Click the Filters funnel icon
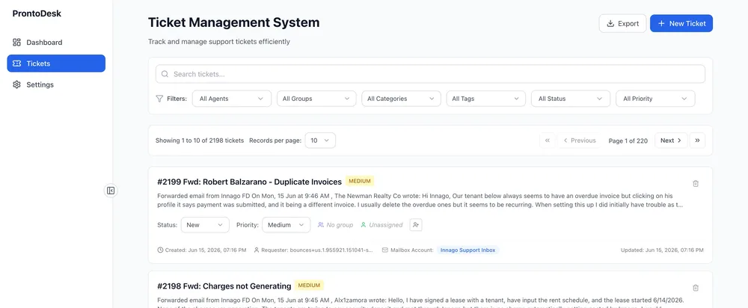 pos(159,99)
